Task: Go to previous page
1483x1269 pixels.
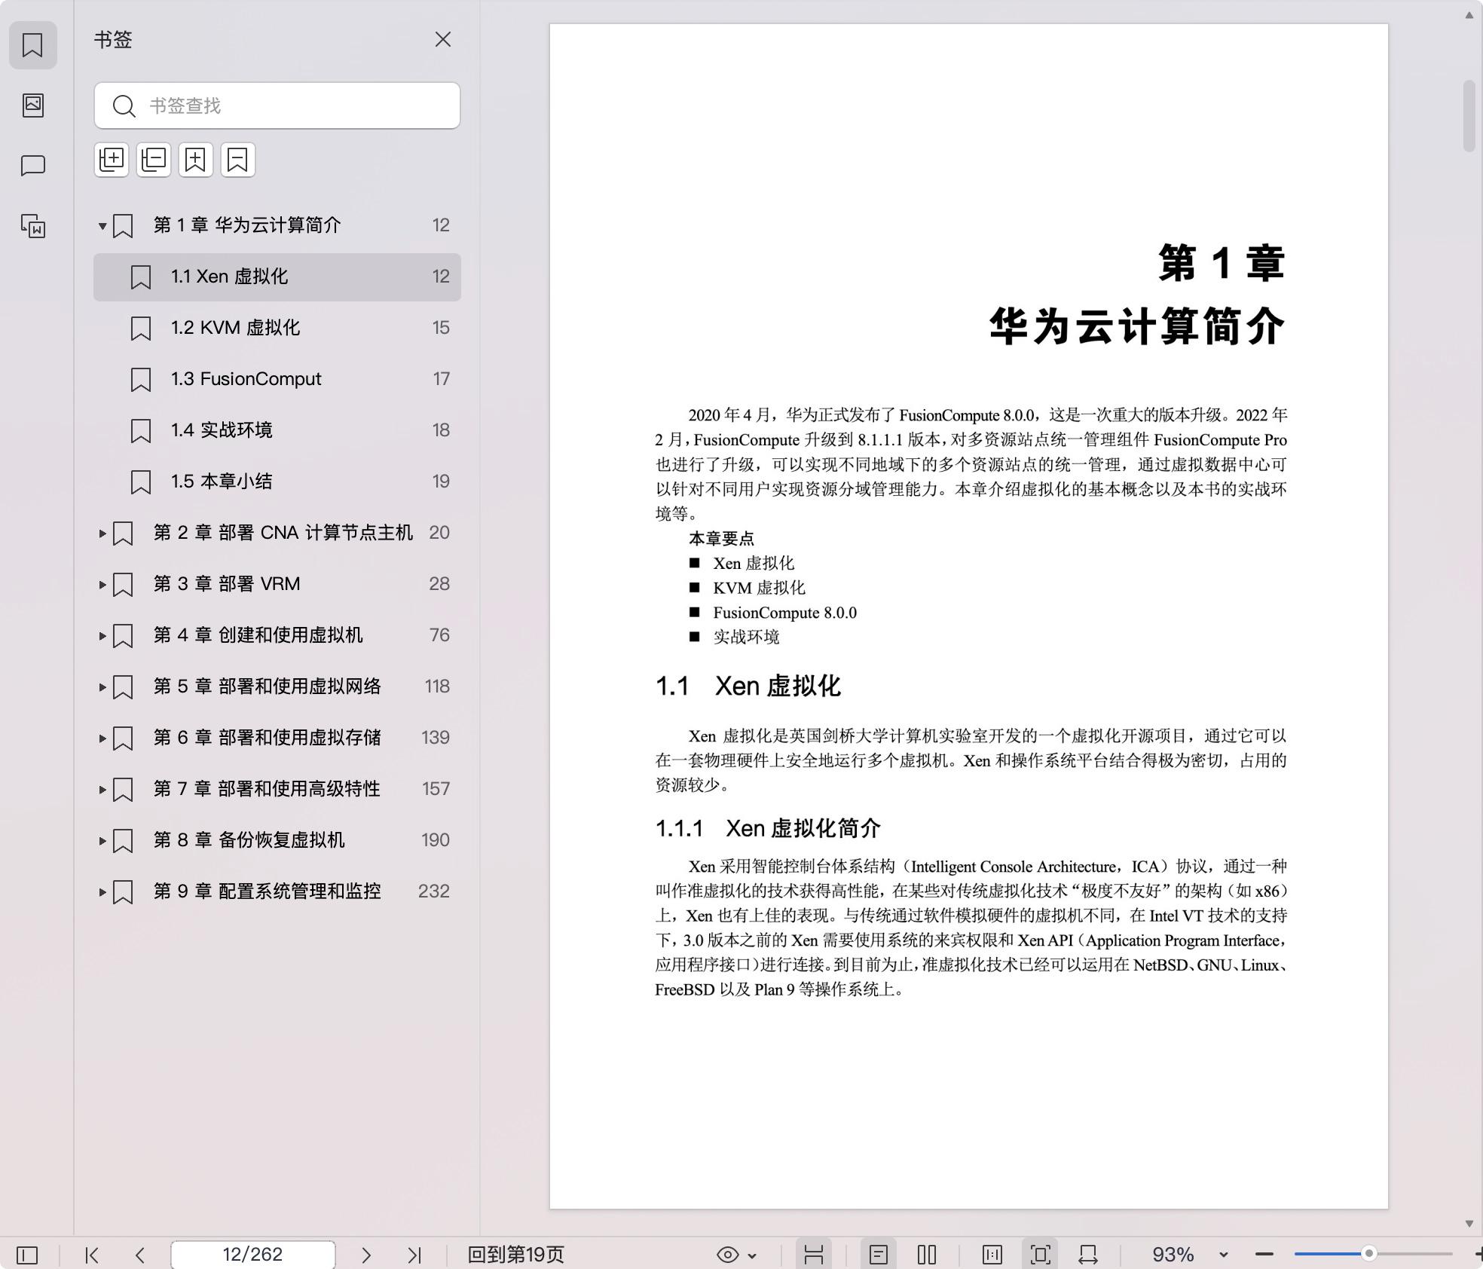Action: tap(140, 1255)
